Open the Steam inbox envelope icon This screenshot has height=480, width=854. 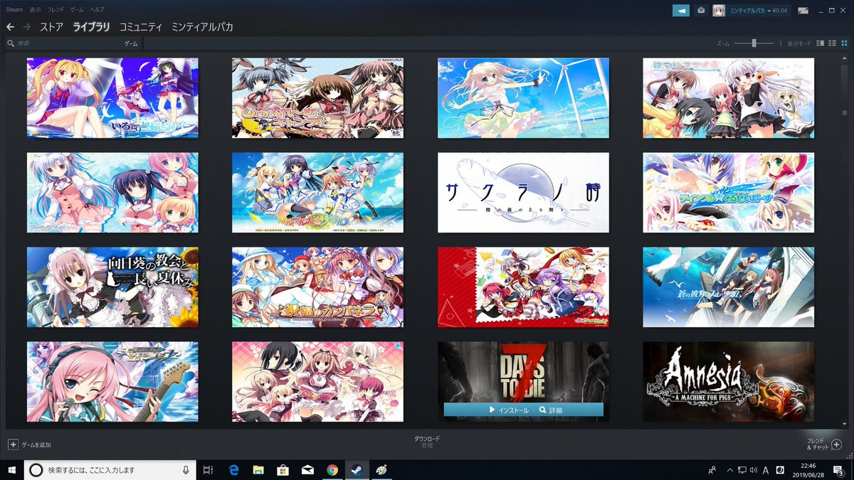pyautogui.click(x=700, y=10)
